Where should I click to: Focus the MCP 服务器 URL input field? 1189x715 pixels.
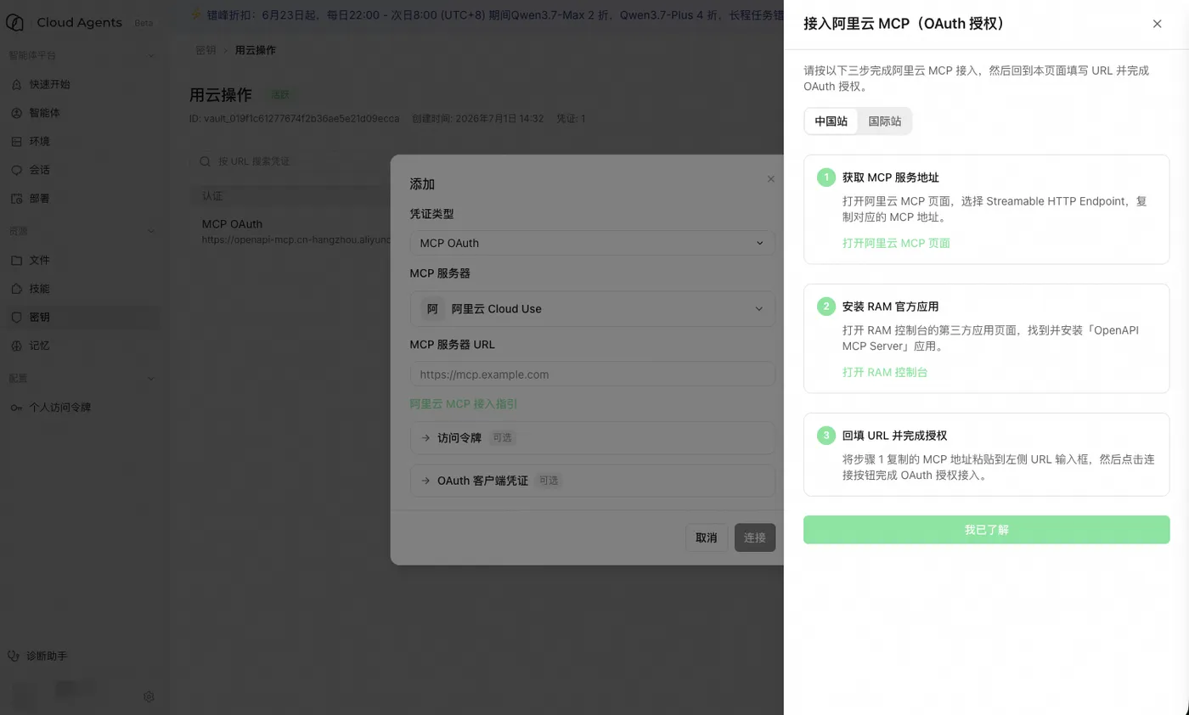[x=592, y=374]
